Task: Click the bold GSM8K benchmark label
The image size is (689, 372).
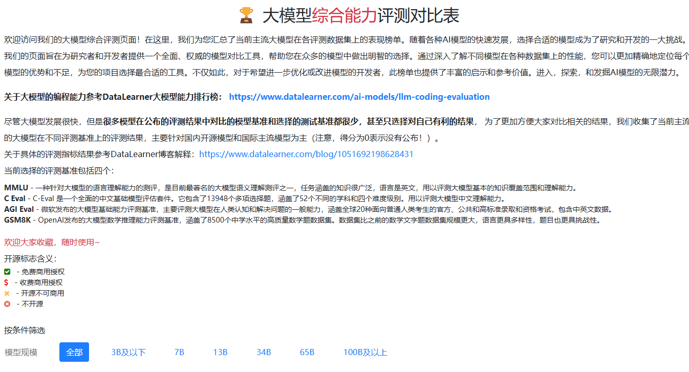Action: click(x=17, y=220)
